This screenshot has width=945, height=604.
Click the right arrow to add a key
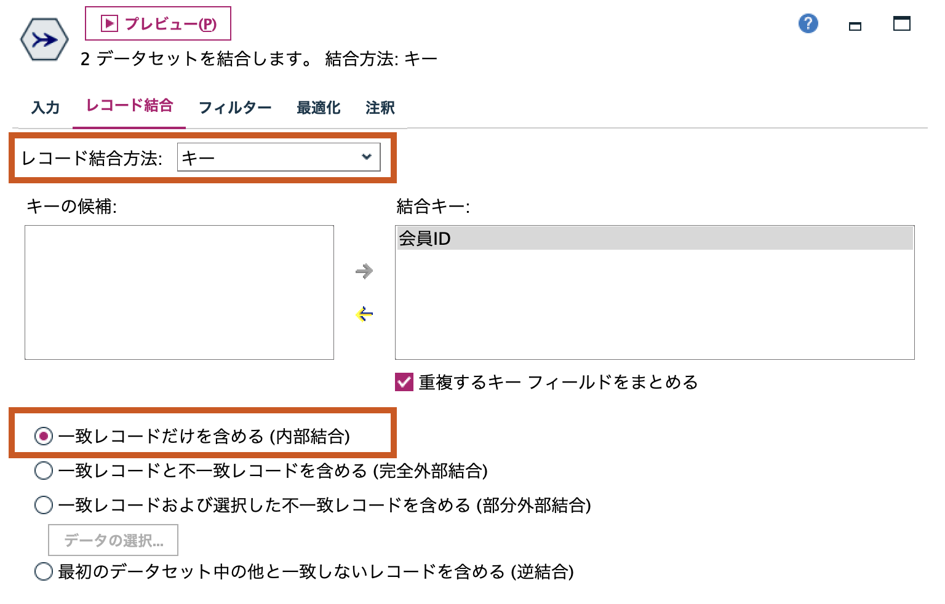(x=365, y=271)
